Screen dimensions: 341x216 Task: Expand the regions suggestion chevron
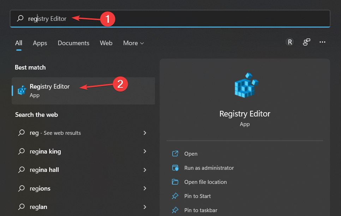(145, 188)
